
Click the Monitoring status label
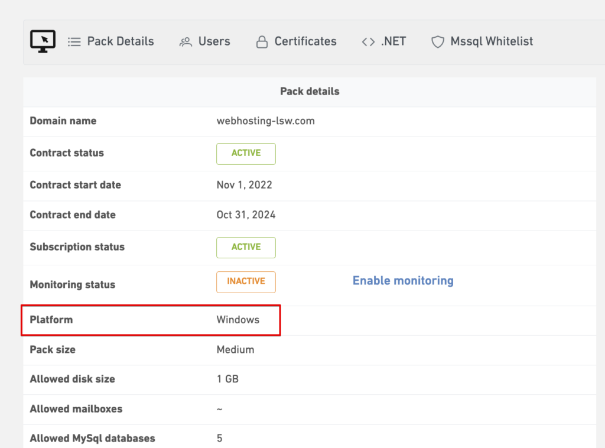pyautogui.click(x=73, y=284)
